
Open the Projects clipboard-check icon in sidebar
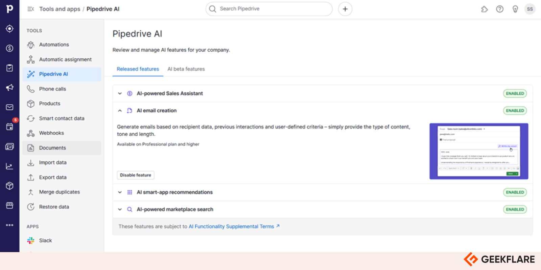point(9,68)
